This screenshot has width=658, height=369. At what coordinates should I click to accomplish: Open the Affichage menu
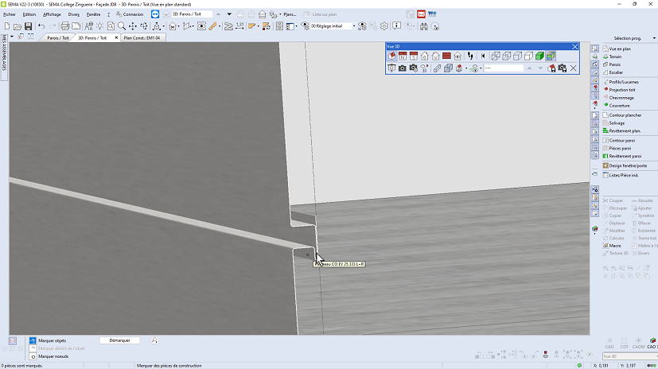[x=52, y=14]
